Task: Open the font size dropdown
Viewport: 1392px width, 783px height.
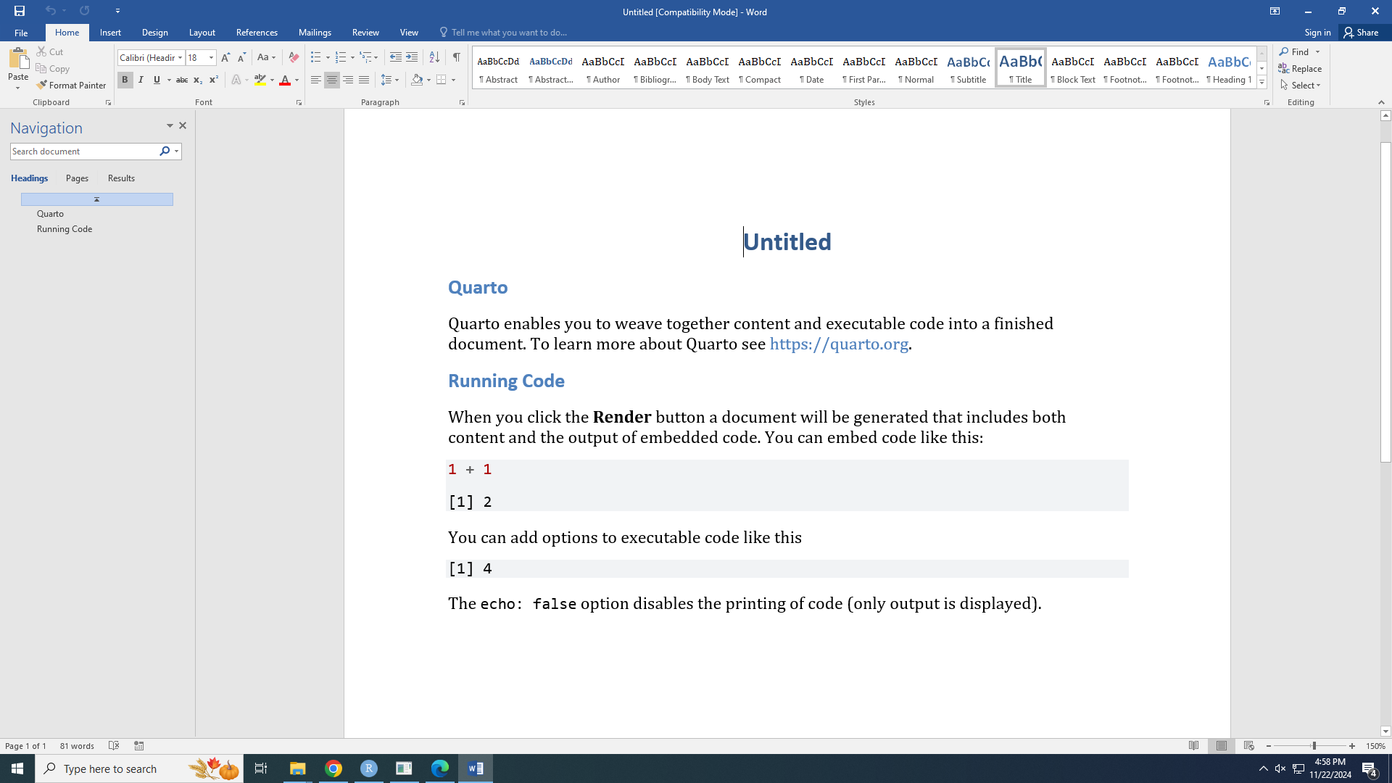Action: 211,57
